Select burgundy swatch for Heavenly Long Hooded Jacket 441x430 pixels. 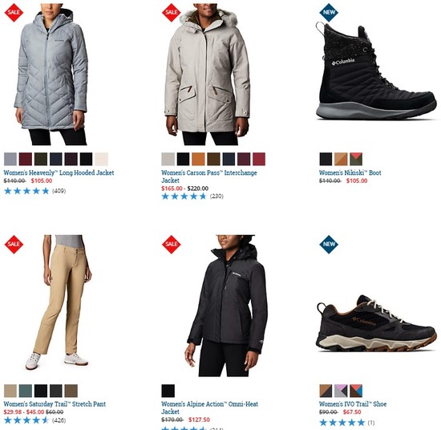pyautogui.click(x=26, y=159)
